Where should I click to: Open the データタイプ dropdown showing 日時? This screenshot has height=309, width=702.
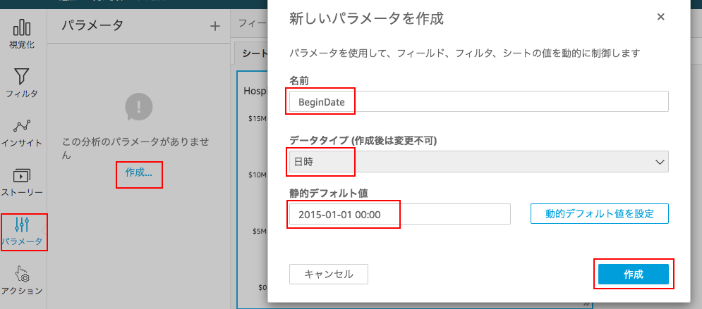[479, 162]
